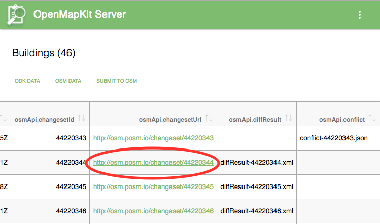This screenshot has width=380, height=224.
Task: Select the osmApi.changesetId header text
Action: click(44, 120)
